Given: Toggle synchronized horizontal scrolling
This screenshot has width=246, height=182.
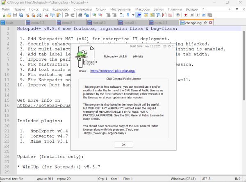Looking at the screenshot, I should point(114,15).
